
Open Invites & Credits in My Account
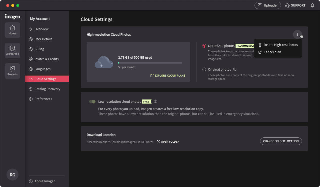(x=47, y=59)
